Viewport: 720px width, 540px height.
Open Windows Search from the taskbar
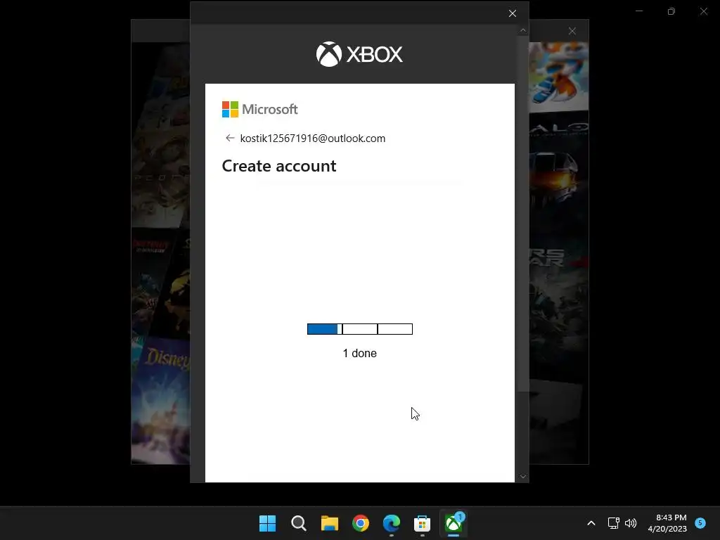[298, 523]
